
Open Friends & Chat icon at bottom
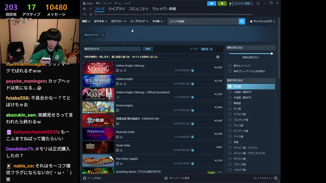pos(276,178)
